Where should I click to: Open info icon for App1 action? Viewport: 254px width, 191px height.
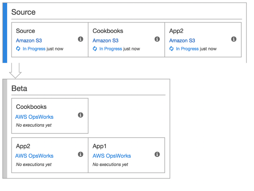[x=157, y=154]
